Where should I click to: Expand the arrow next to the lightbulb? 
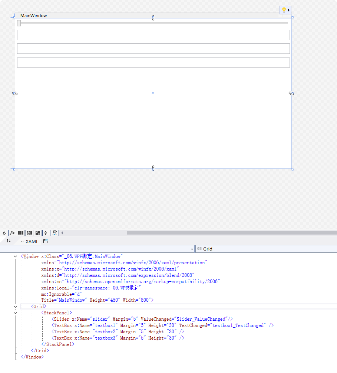point(289,10)
